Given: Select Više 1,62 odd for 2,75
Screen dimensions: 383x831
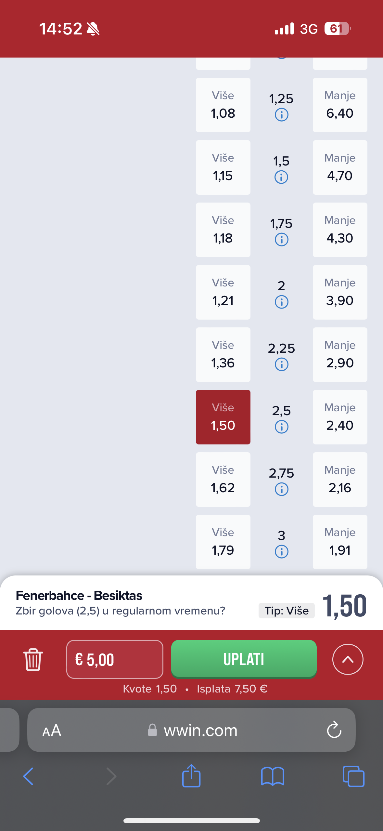Looking at the screenshot, I should [x=223, y=480].
